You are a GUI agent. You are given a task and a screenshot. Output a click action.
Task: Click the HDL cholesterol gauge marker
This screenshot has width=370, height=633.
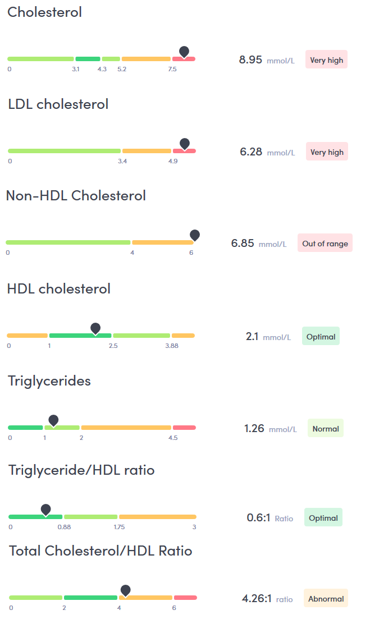click(95, 328)
